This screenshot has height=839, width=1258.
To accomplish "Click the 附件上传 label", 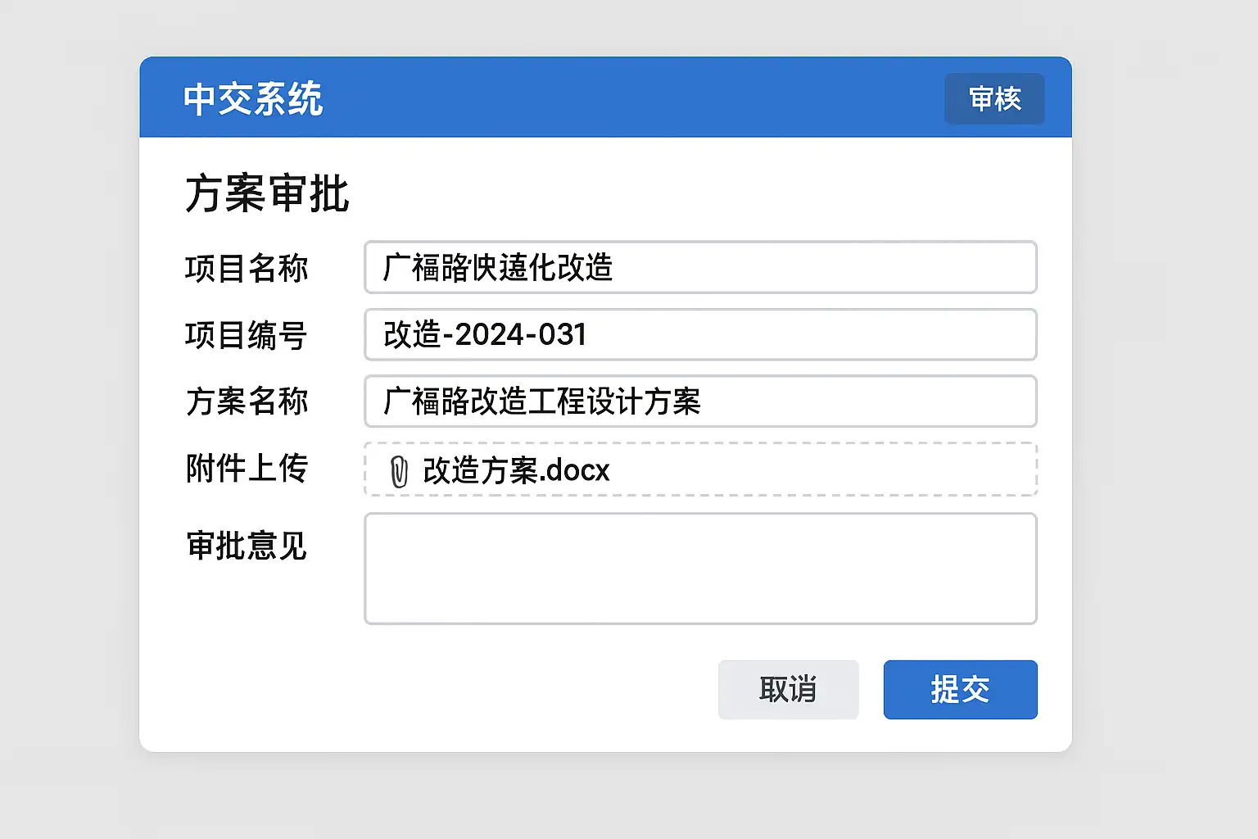I will click(247, 469).
